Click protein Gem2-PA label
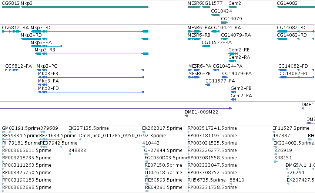This screenshot has width=315, height=193. coord(241,96)
